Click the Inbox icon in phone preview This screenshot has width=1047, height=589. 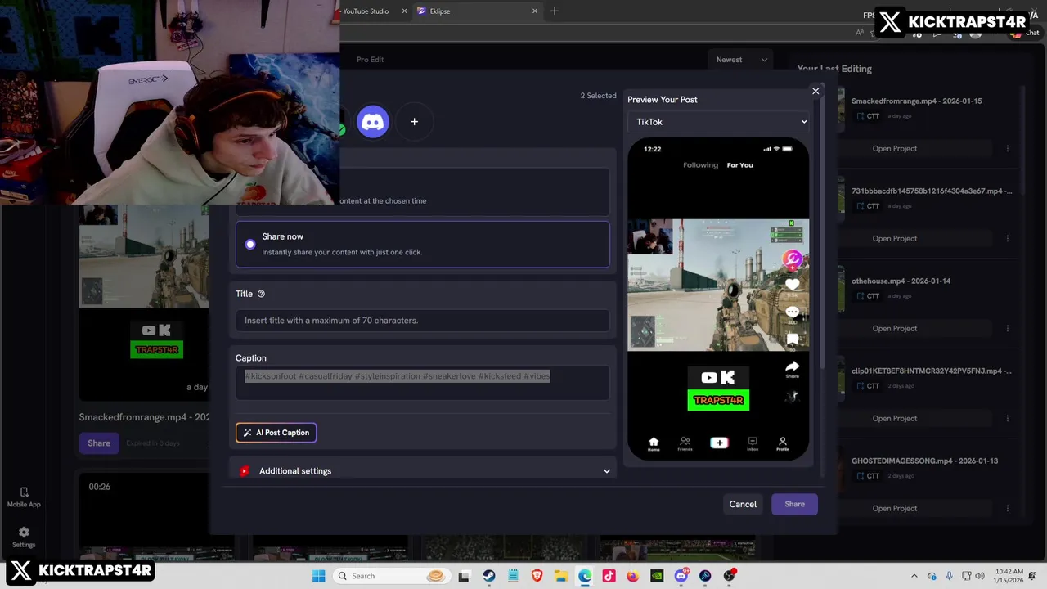pos(753,444)
